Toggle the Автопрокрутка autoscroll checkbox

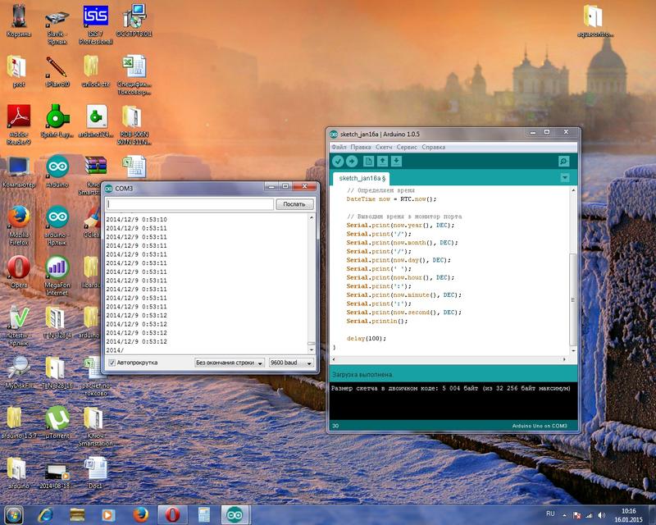tap(112, 362)
